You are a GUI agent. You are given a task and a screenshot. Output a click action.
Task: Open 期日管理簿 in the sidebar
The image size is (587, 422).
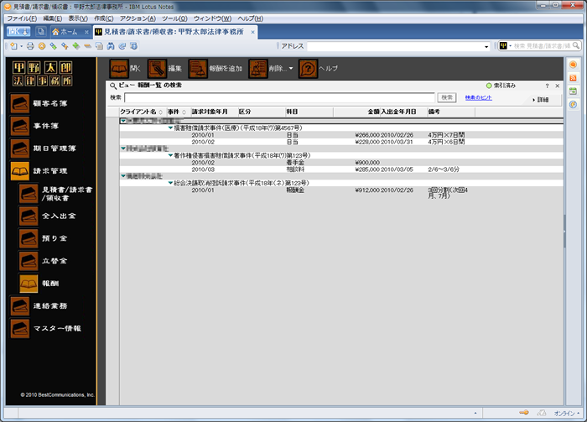[44, 148]
